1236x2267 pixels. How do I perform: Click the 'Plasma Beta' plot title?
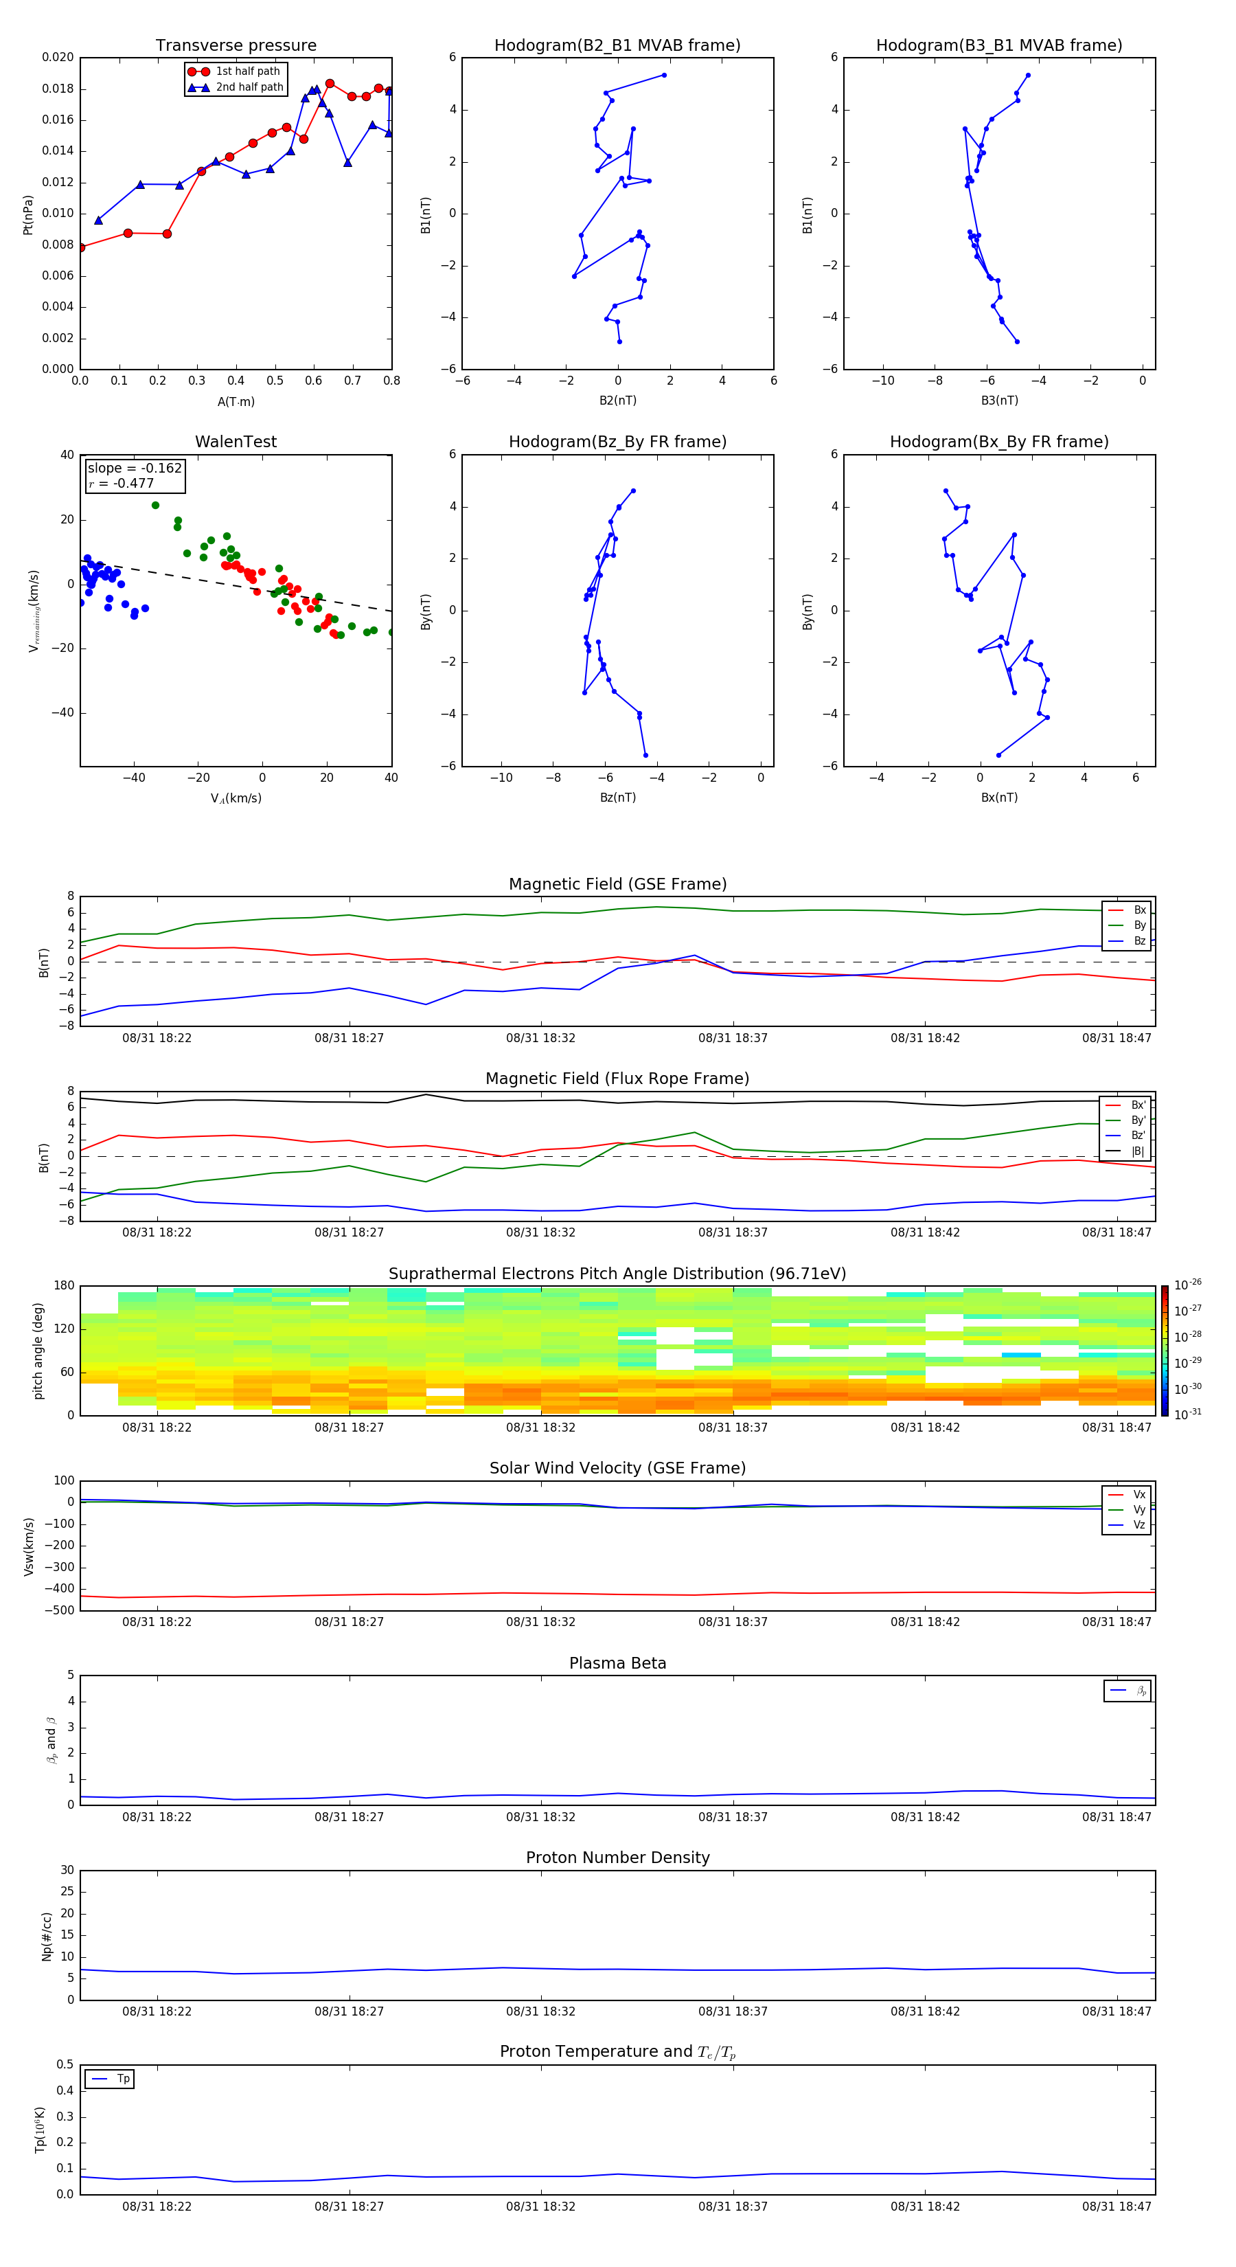point(617,1663)
